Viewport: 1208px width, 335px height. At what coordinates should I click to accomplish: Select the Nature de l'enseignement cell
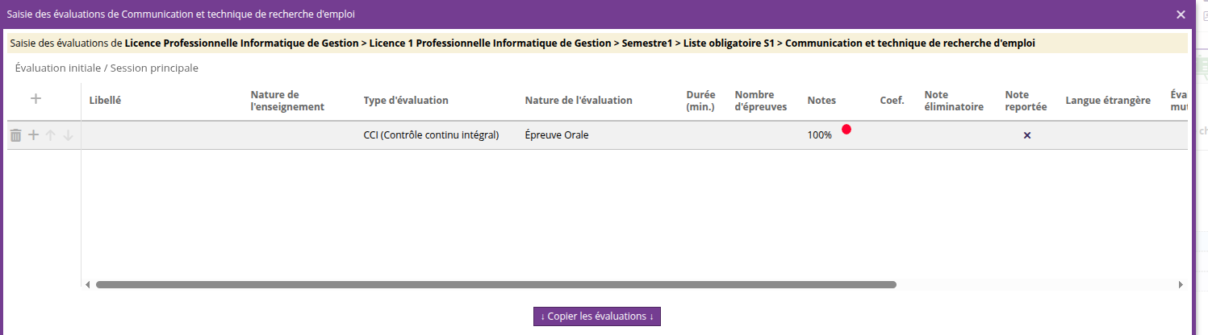click(299, 135)
